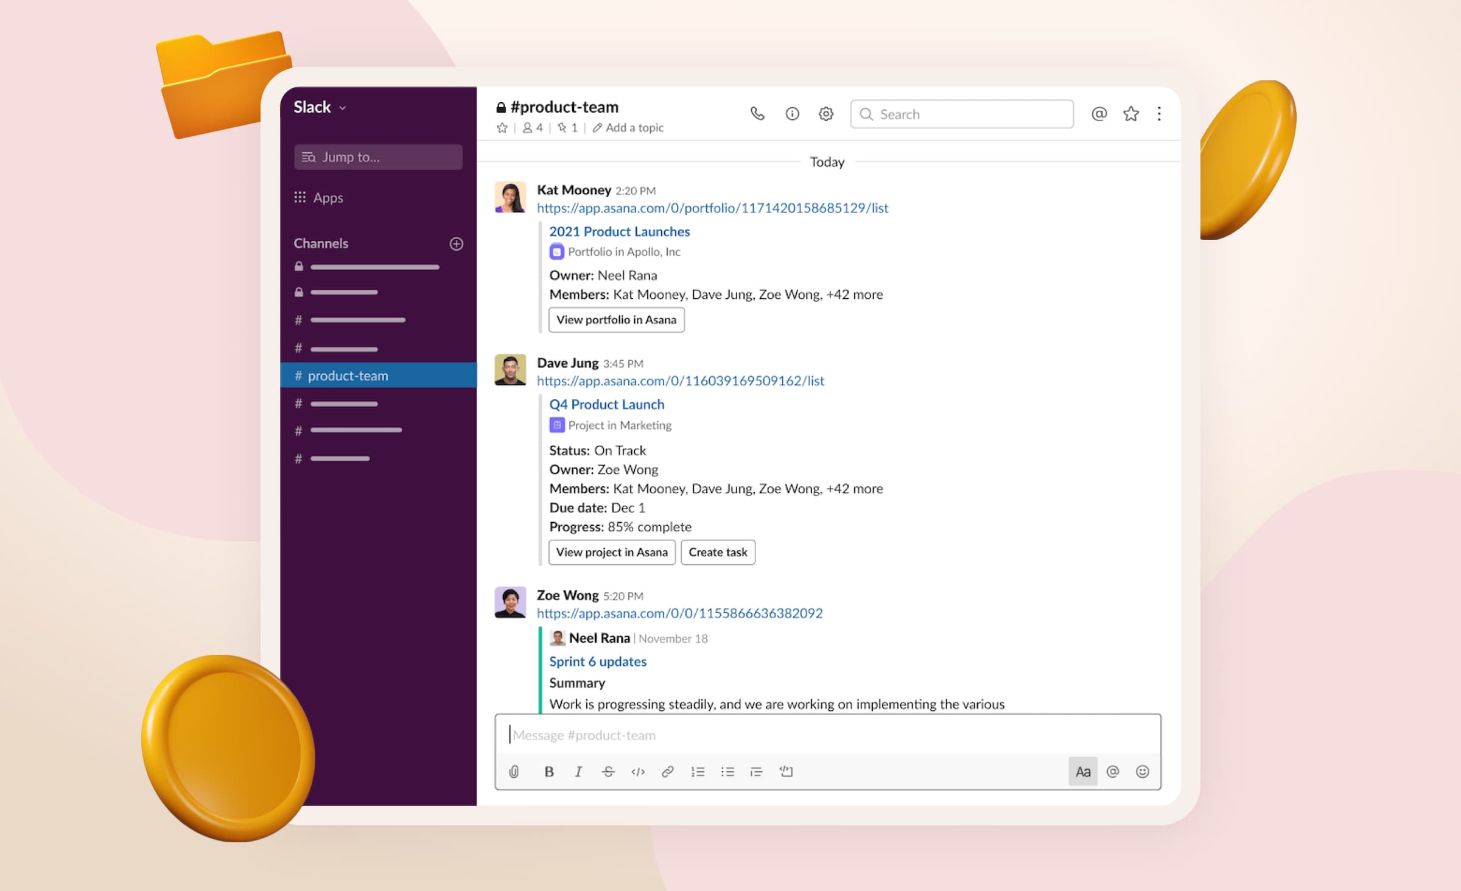
Task: Click Neel Rana's small avatar
Action: pos(557,638)
